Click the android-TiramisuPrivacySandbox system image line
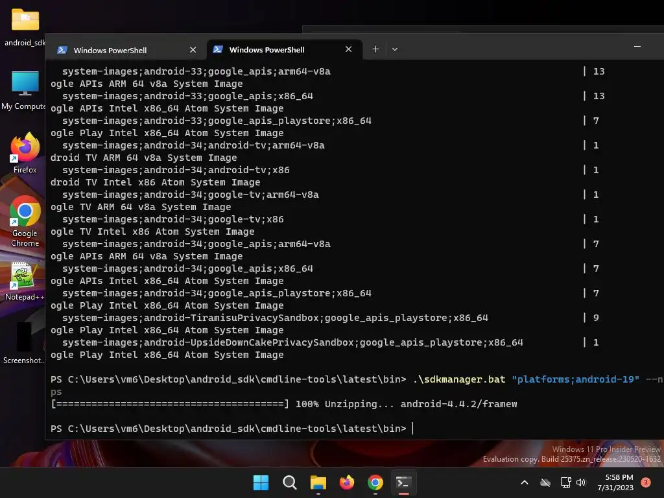Image resolution: width=664 pixels, height=498 pixels. point(275,318)
